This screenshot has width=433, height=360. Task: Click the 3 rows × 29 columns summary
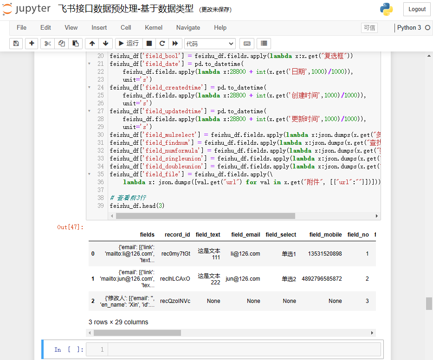[x=118, y=322]
